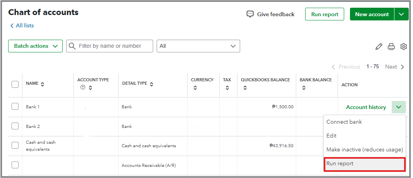413x178 pixels.
Task: Open the settings gear icon
Action: (403, 46)
